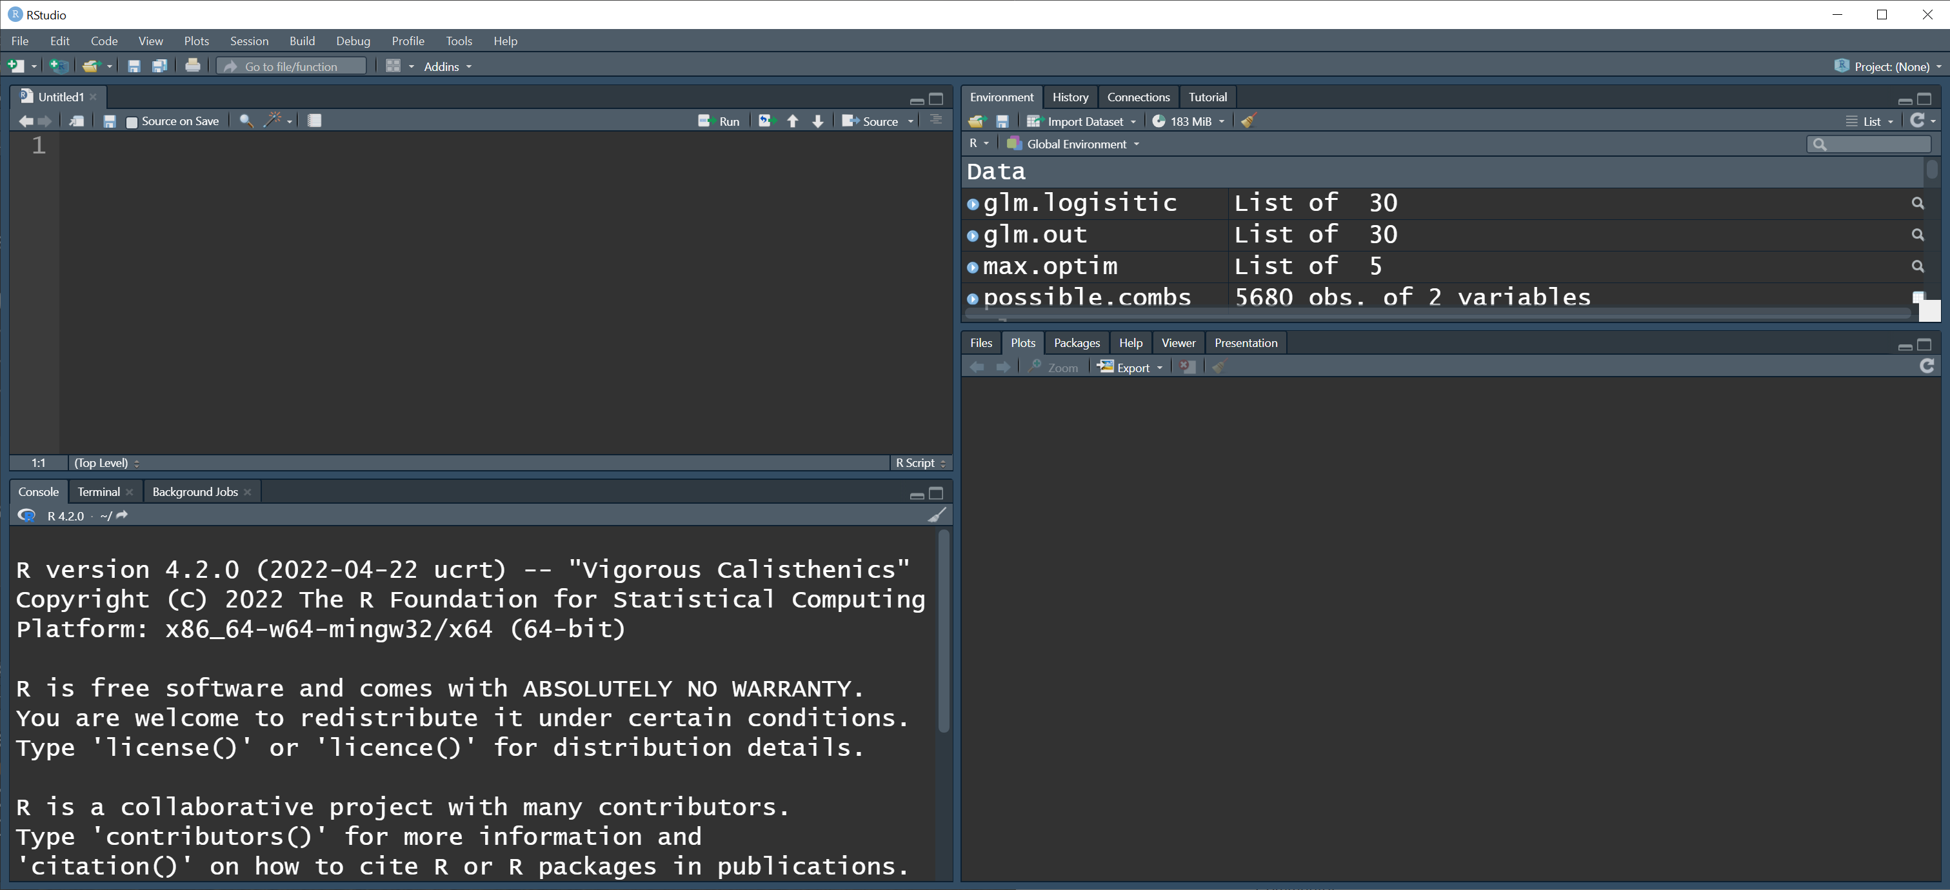
Task: Clear console with the broom icon
Action: point(937,515)
